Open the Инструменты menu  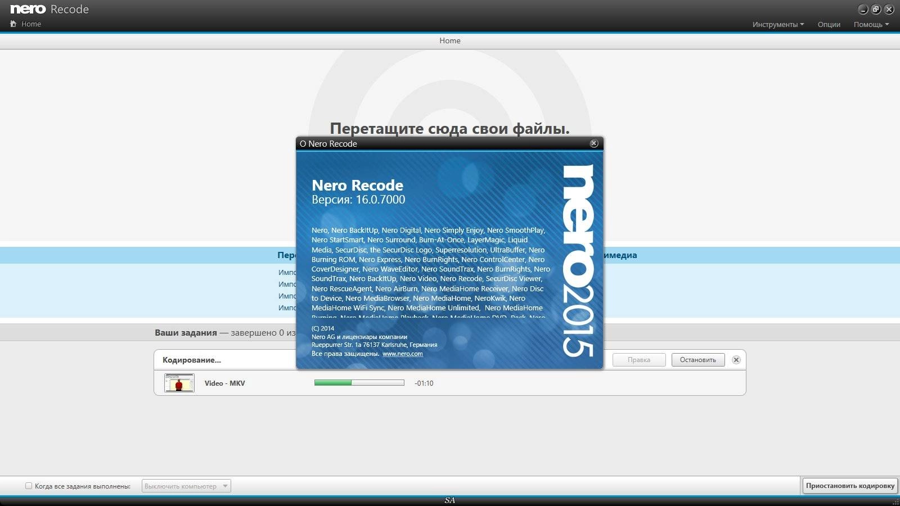[x=778, y=24]
